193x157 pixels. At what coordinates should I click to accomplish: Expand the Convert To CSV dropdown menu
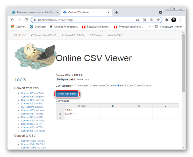(73, 35)
